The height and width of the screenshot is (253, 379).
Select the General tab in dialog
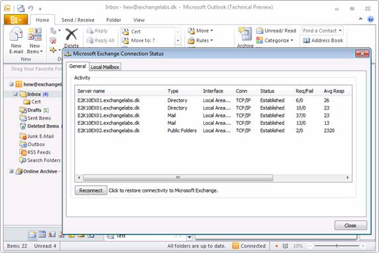click(78, 66)
